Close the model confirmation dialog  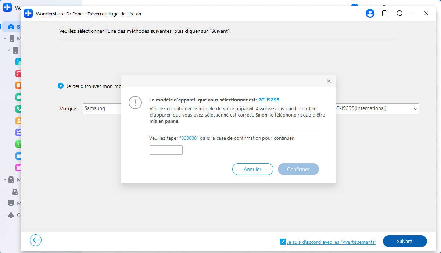(x=329, y=81)
